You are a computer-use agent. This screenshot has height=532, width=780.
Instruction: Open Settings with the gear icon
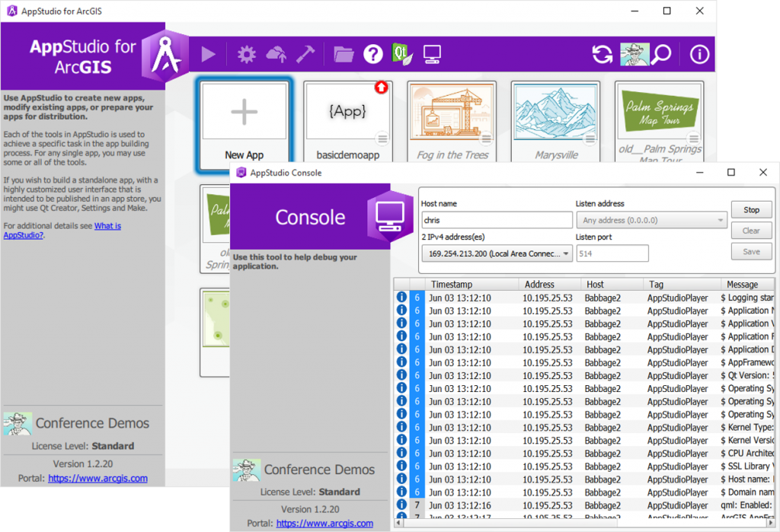tap(246, 54)
